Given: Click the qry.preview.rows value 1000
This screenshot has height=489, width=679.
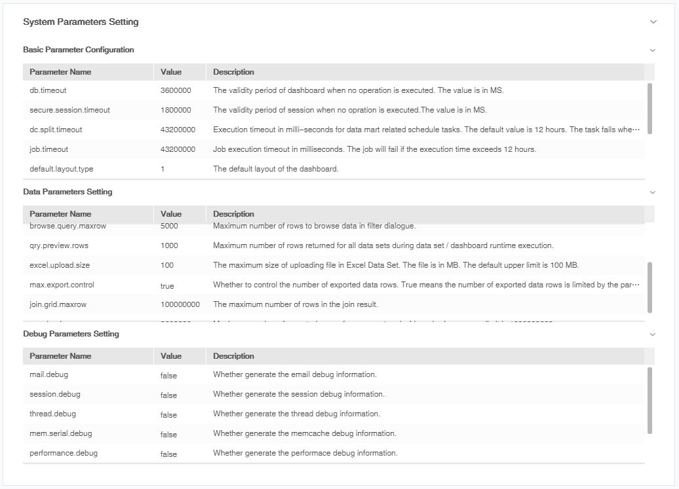Looking at the screenshot, I should point(169,245).
